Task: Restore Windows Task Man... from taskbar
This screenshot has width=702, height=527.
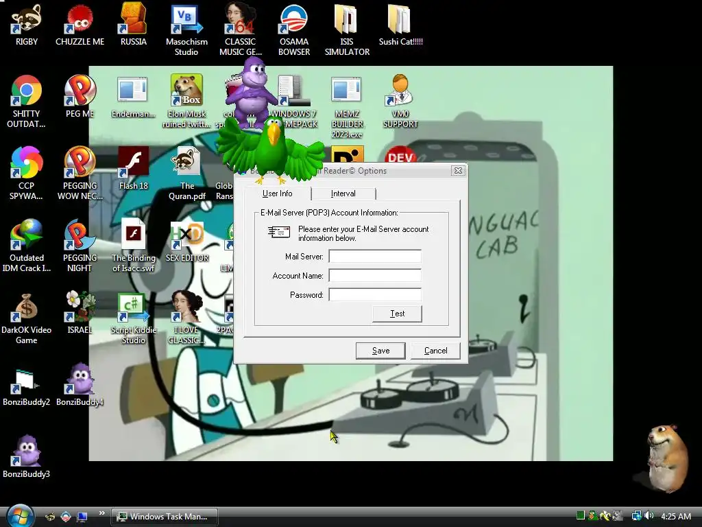Action: coord(165,516)
